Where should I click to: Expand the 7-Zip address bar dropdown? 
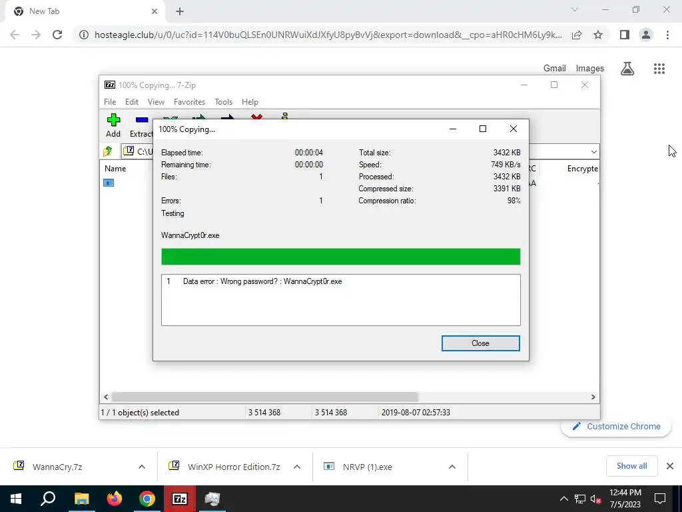click(593, 151)
